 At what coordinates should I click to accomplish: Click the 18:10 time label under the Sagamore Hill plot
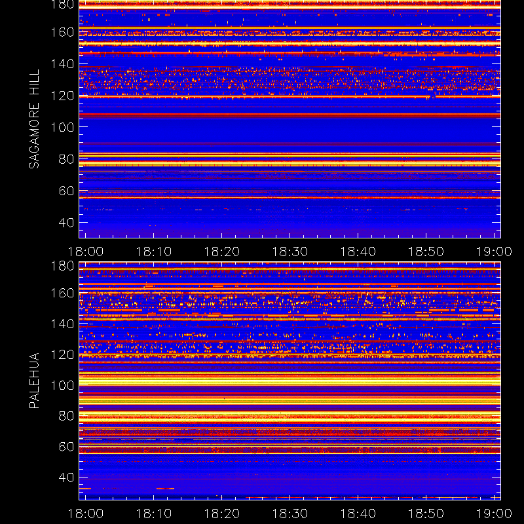tap(153, 252)
